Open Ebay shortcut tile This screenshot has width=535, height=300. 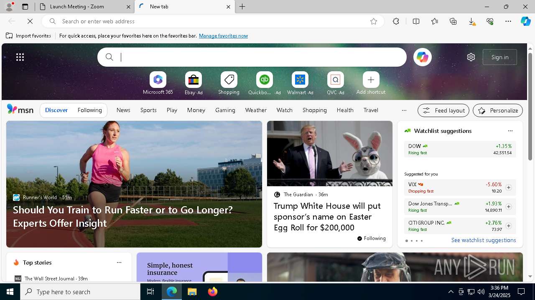point(194,83)
